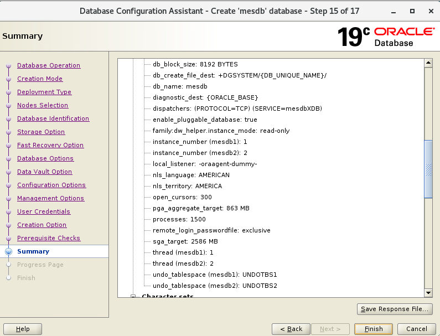Go to Deployment Type step

(x=44, y=92)
